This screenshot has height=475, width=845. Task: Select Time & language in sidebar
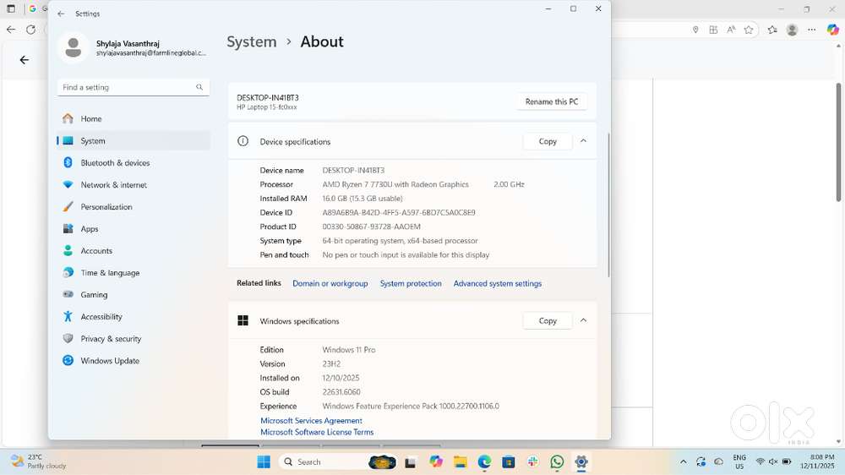(110, 273)
